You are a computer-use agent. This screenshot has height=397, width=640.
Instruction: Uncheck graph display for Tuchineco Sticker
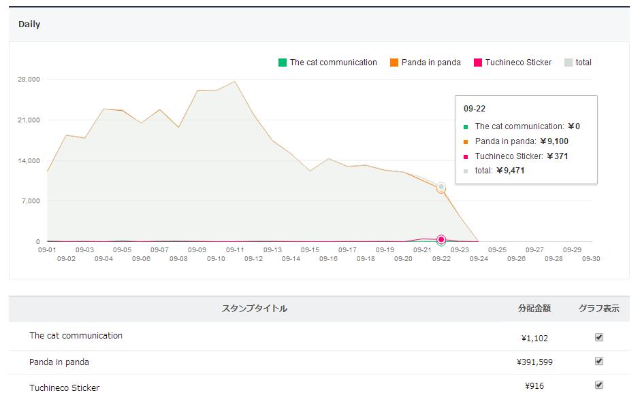599,385
